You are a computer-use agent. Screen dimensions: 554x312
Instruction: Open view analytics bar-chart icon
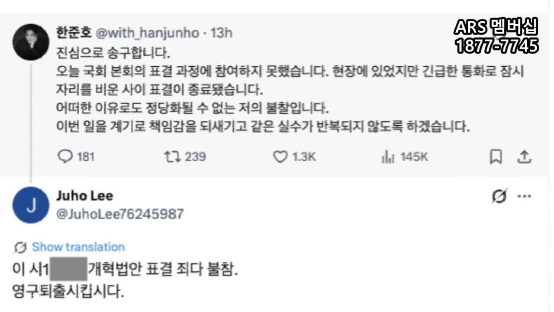(x=388, y=157)
